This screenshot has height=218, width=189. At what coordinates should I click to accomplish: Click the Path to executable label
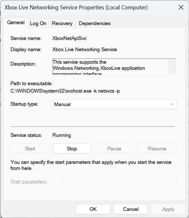coord(32,84)
